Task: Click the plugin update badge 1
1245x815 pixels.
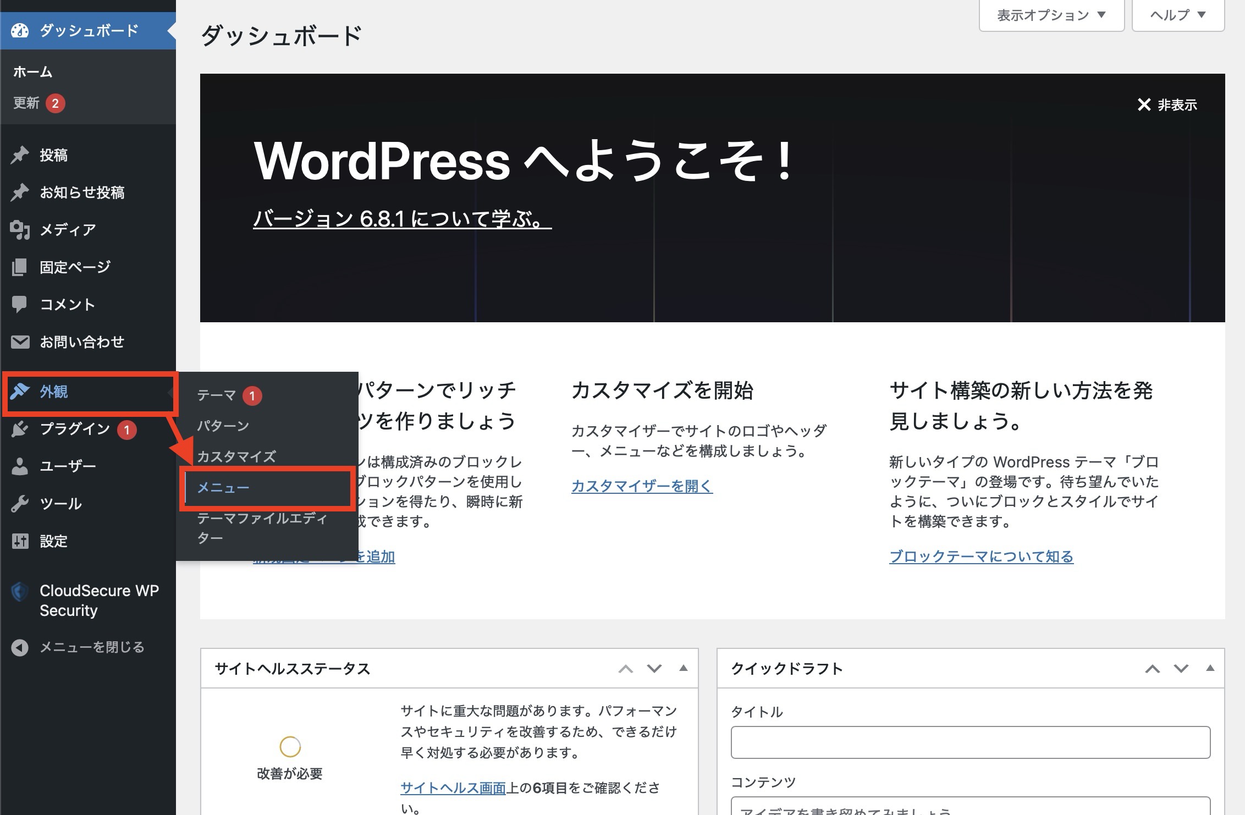Action: tap(126, 429)
